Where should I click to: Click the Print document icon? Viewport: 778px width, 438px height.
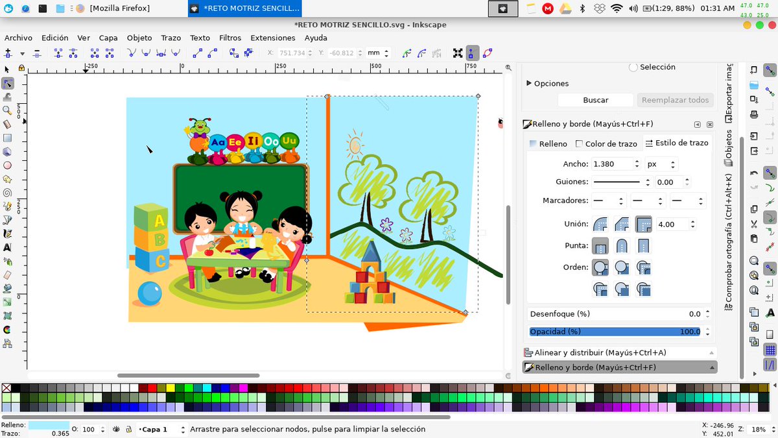754,114
